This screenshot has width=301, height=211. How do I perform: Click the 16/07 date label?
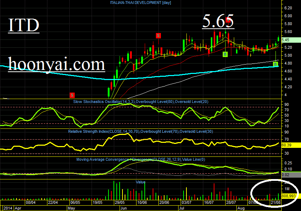(x=209, y=202)
